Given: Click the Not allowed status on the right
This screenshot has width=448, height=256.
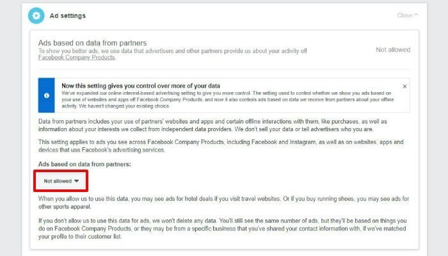Looking at the screenshot, I should coord(393,50).
